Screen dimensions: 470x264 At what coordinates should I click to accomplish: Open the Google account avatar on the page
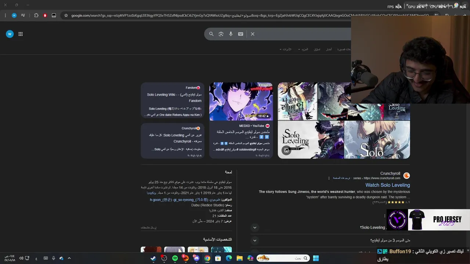click(10, 34)
